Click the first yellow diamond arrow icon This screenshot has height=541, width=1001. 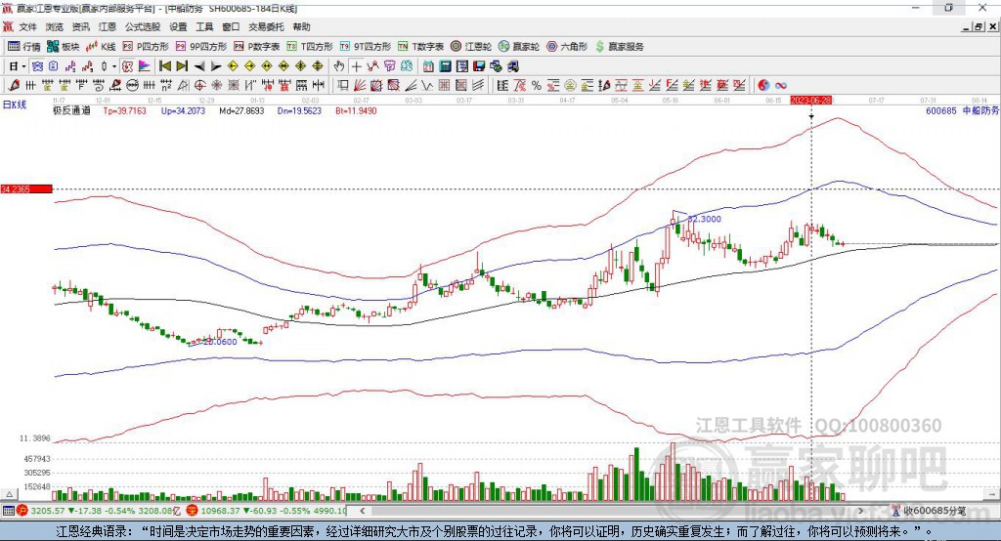233,66
